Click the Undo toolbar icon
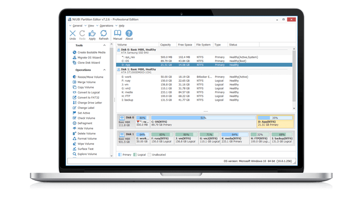Image resolution: width=362 pixels, height=197 pixels. 72,33
